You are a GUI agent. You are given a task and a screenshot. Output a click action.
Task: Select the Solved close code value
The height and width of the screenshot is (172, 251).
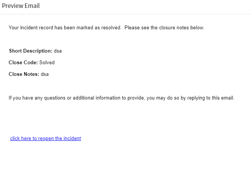tap(47, 62)
